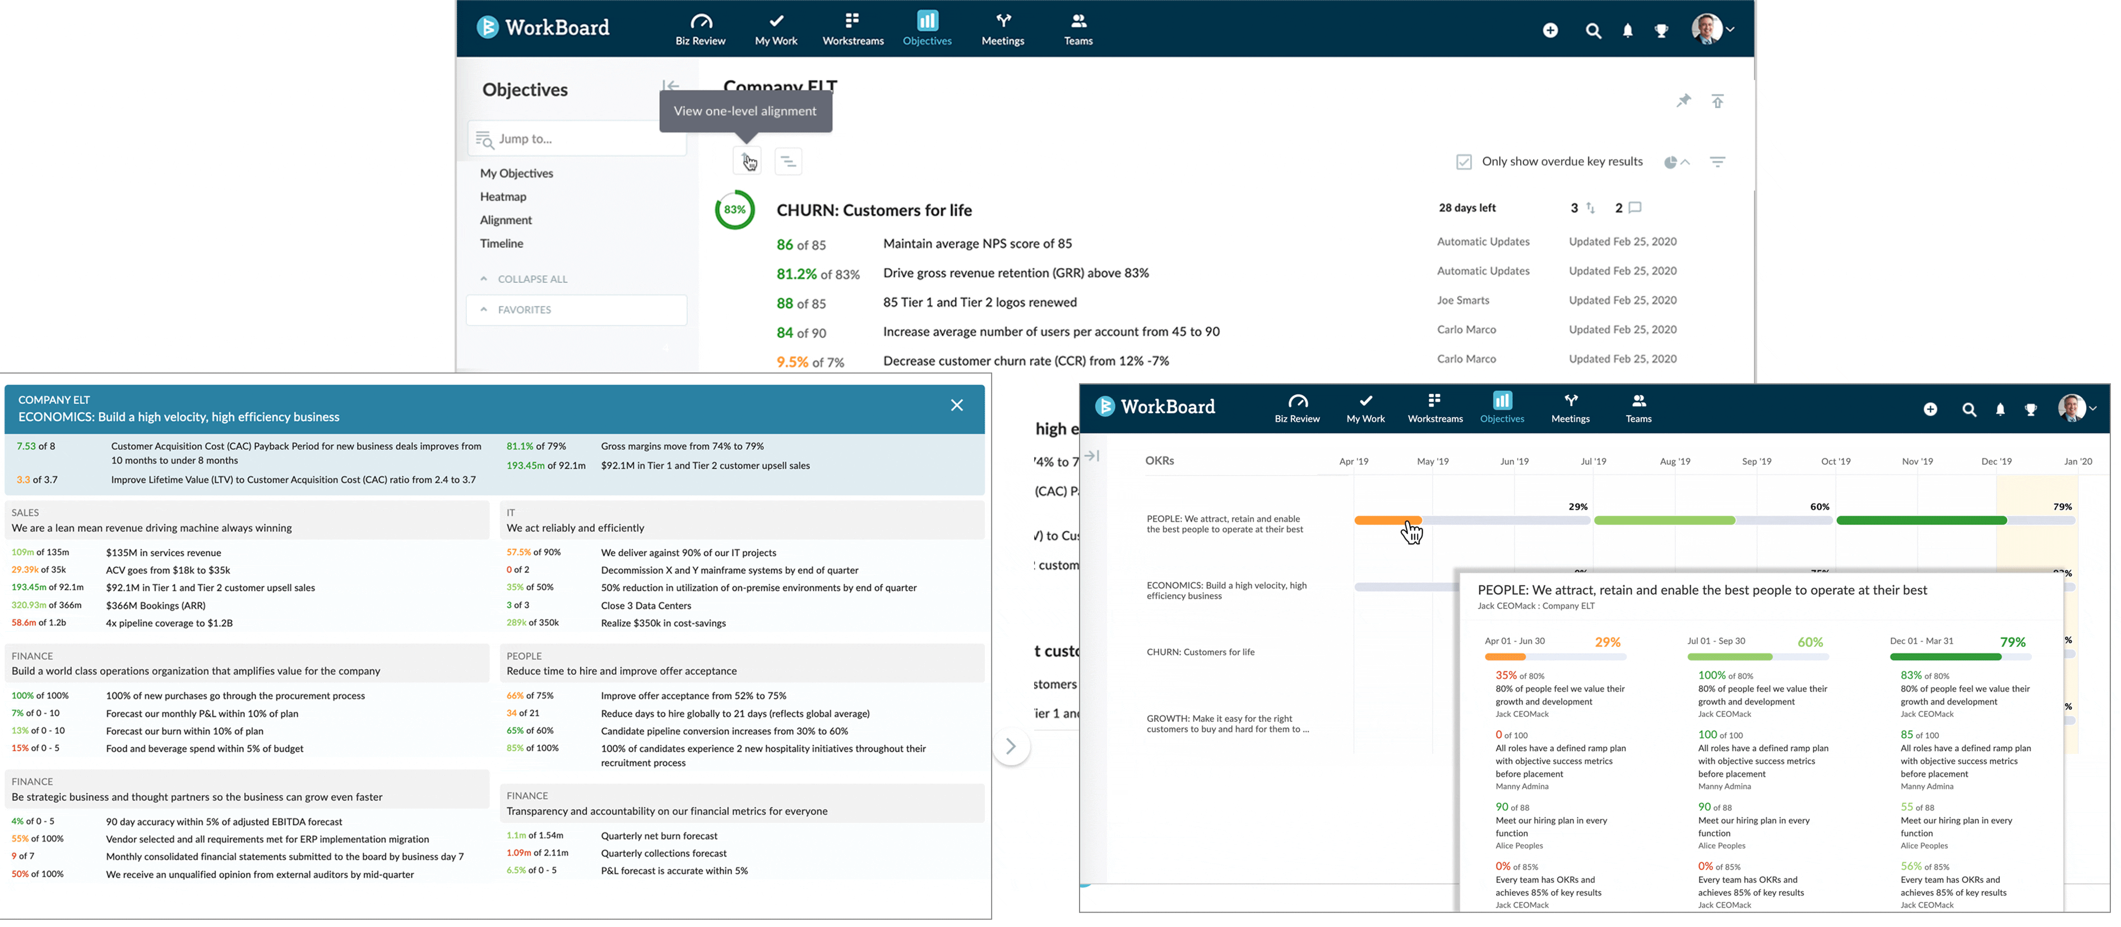Click the upload arrow icon near pin

pos(1717,101)
